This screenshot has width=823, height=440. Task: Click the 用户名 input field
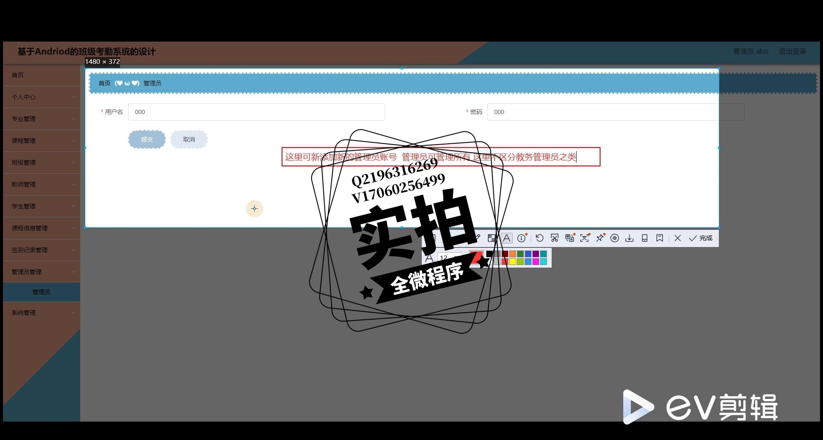coord(256,112)
